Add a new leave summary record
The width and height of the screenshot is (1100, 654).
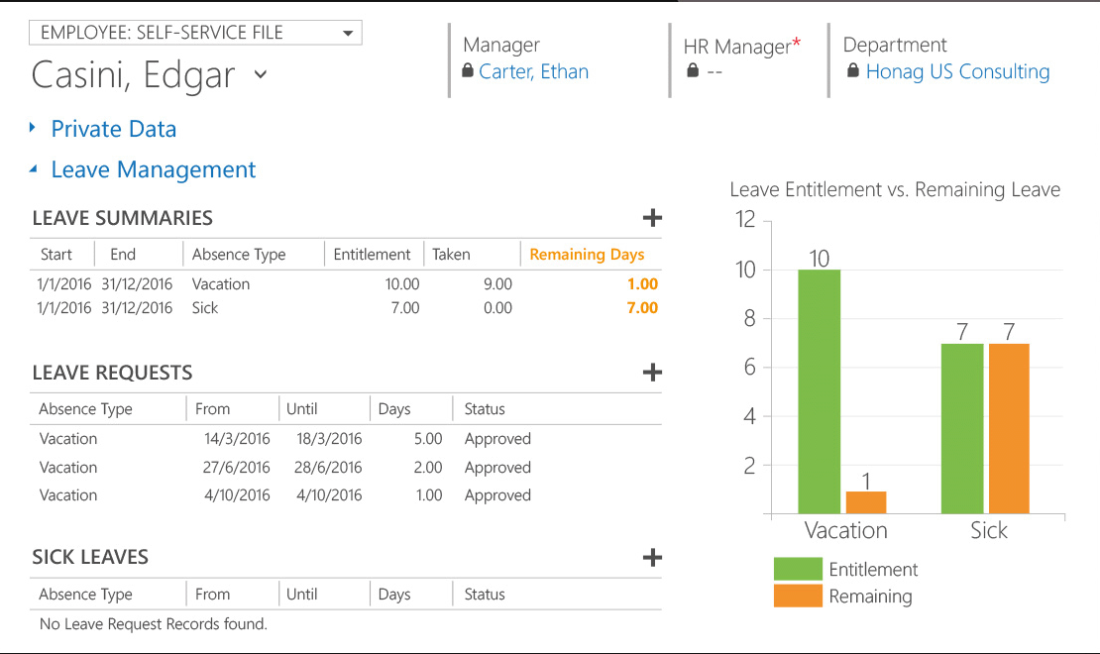pyautogui.click(x=652, y=218)
